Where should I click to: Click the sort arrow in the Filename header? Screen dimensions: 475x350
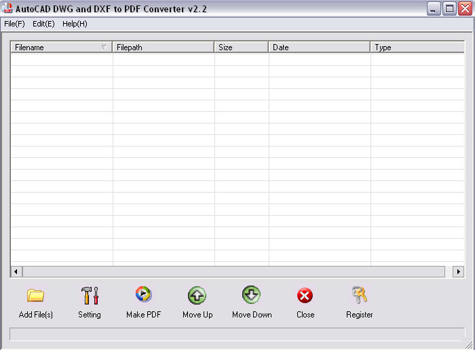tap(104, 47)
